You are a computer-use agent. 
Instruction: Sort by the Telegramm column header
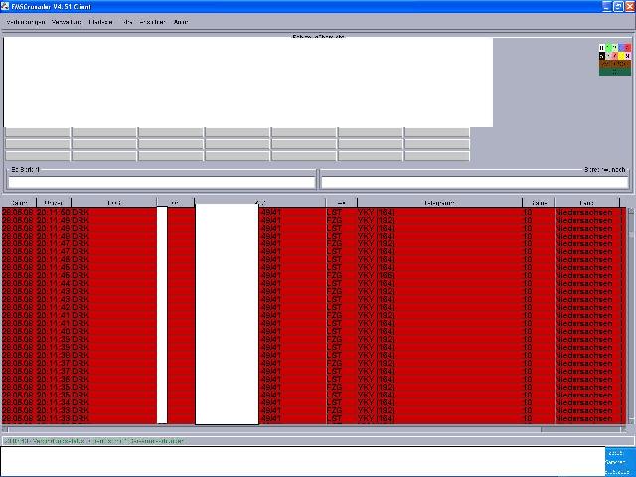438,202
